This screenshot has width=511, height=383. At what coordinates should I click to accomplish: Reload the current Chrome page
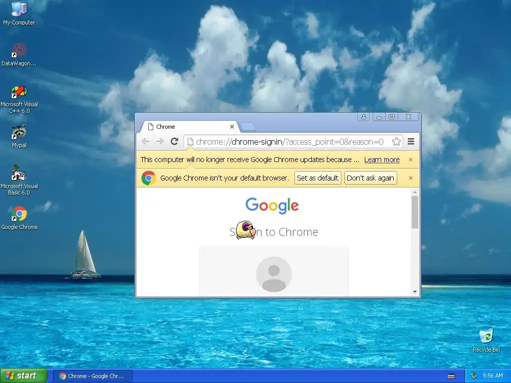174,141
